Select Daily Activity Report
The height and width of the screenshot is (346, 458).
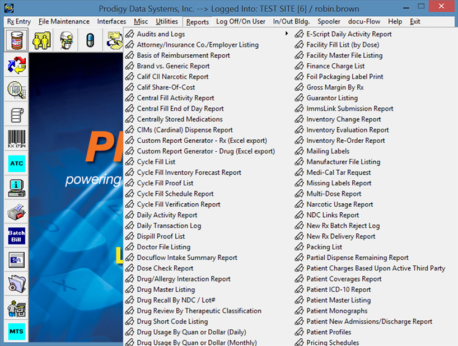[167, 215]
